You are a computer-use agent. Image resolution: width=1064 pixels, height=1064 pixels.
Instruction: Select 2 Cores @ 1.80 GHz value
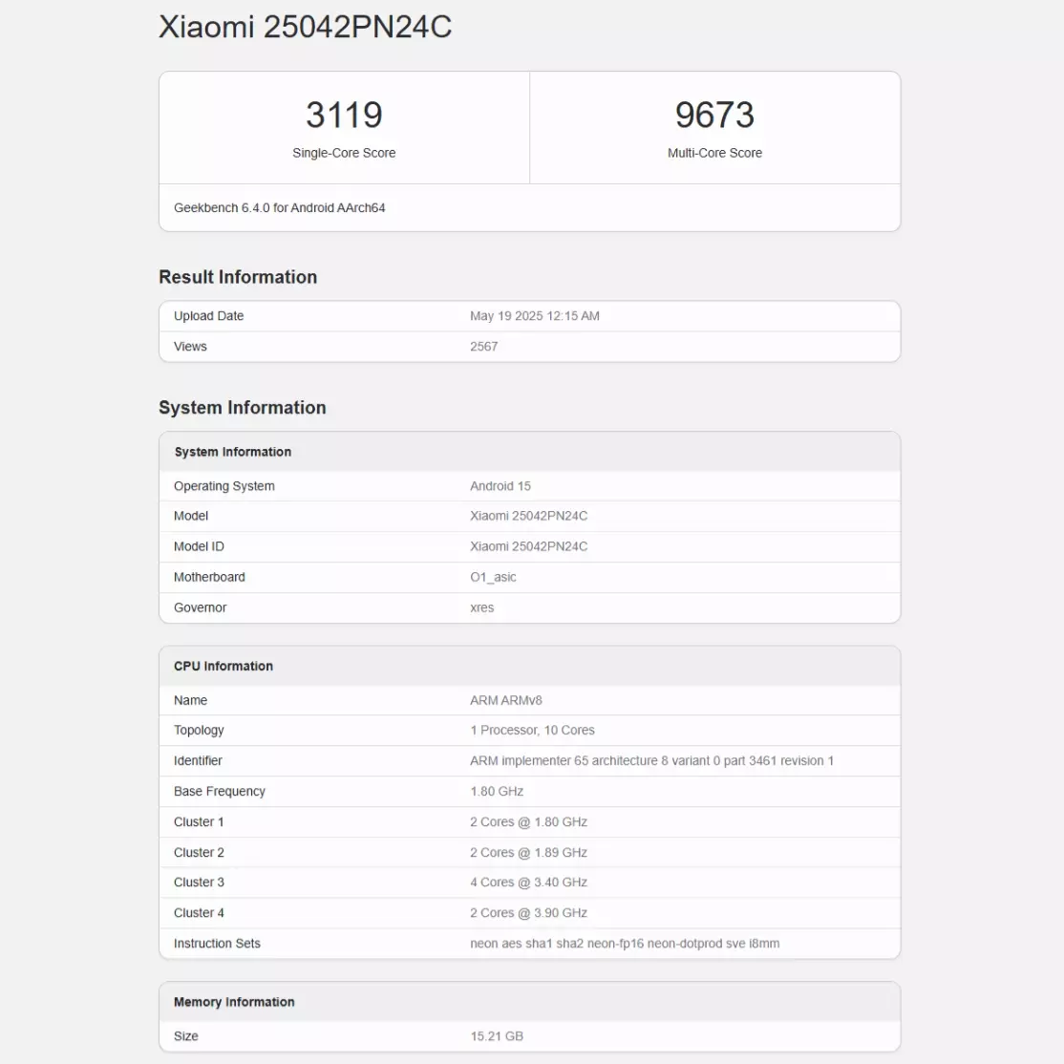tap(528, 821)
